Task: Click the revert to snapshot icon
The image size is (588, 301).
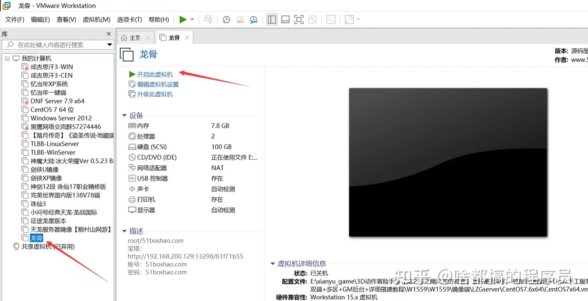Action: (240, 19)
